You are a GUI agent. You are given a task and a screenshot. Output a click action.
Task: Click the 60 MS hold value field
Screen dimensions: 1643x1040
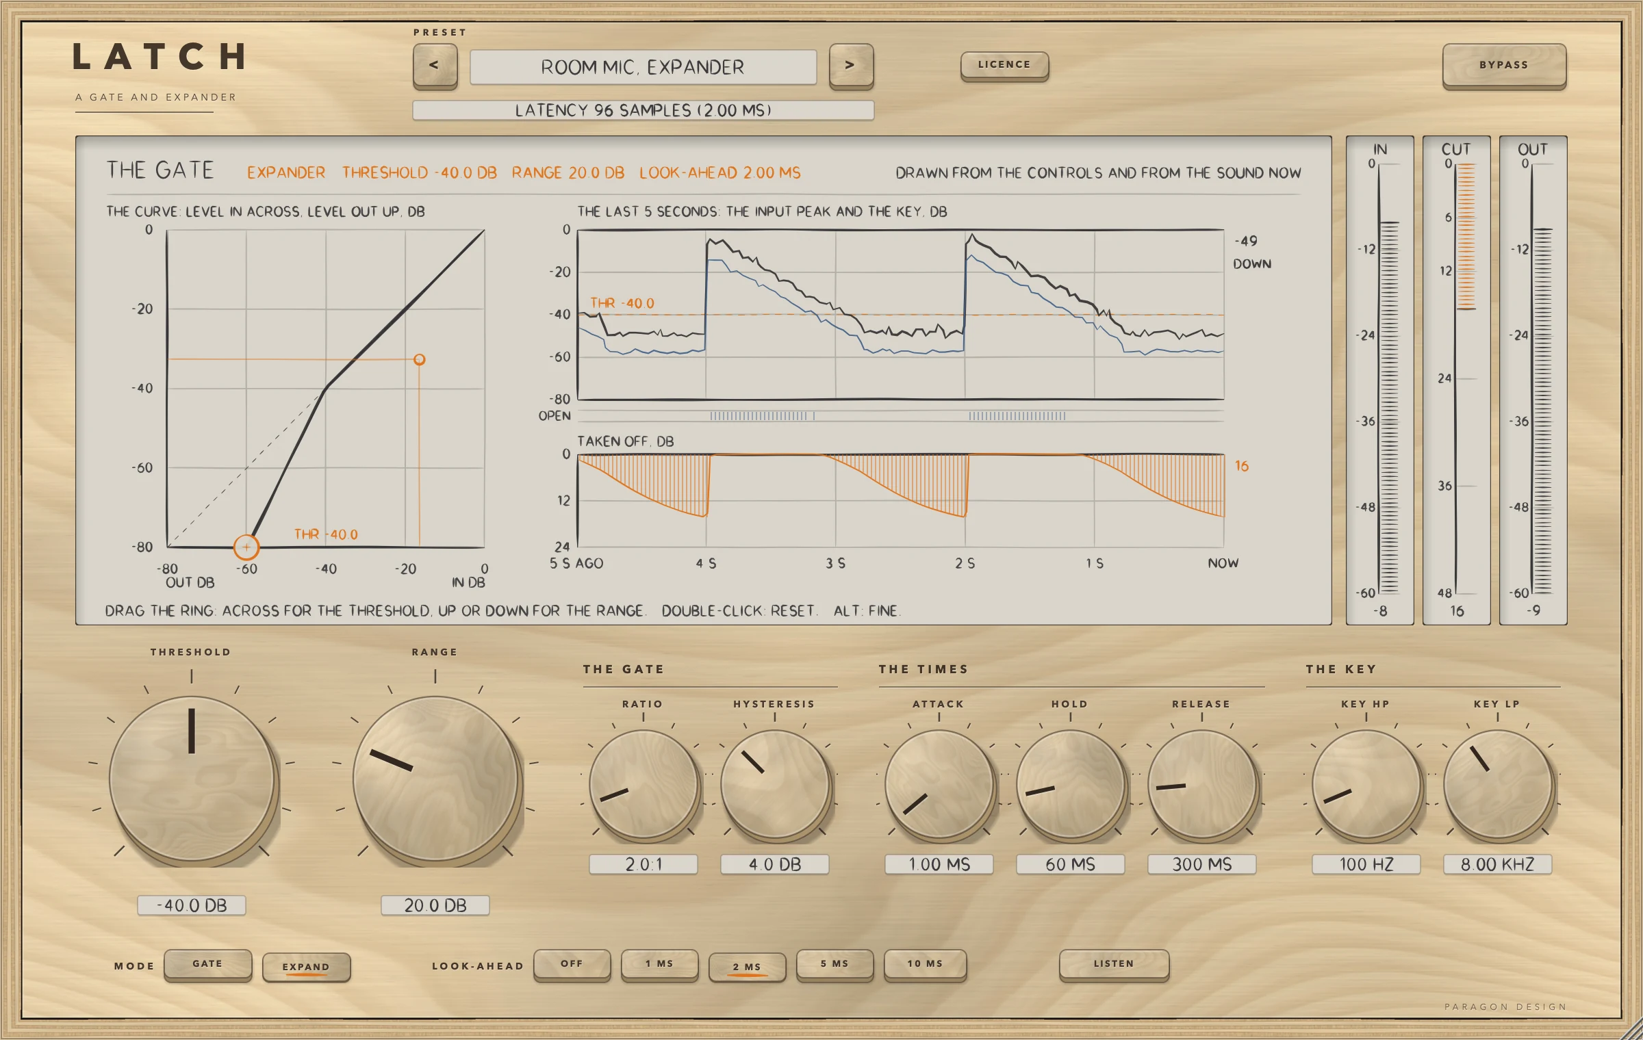tap(1071, 864)
